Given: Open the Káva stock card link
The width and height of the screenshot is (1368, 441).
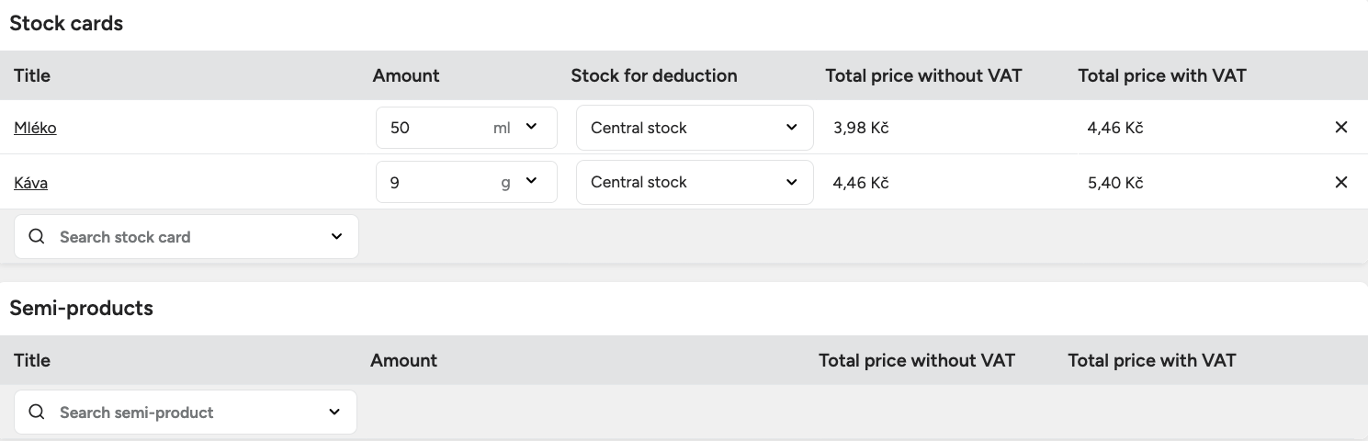Looking at the screenshot, I should tap(30, 184).
